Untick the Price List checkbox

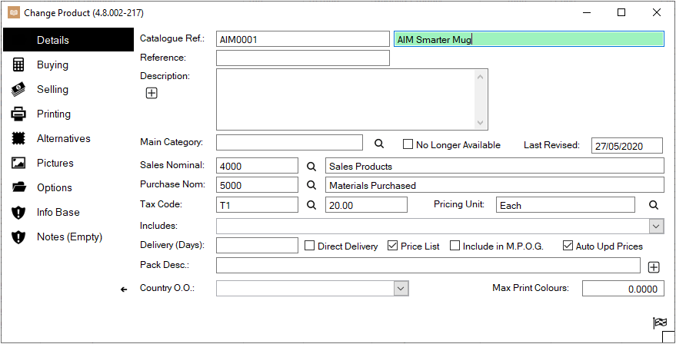[x=392, y=246]
